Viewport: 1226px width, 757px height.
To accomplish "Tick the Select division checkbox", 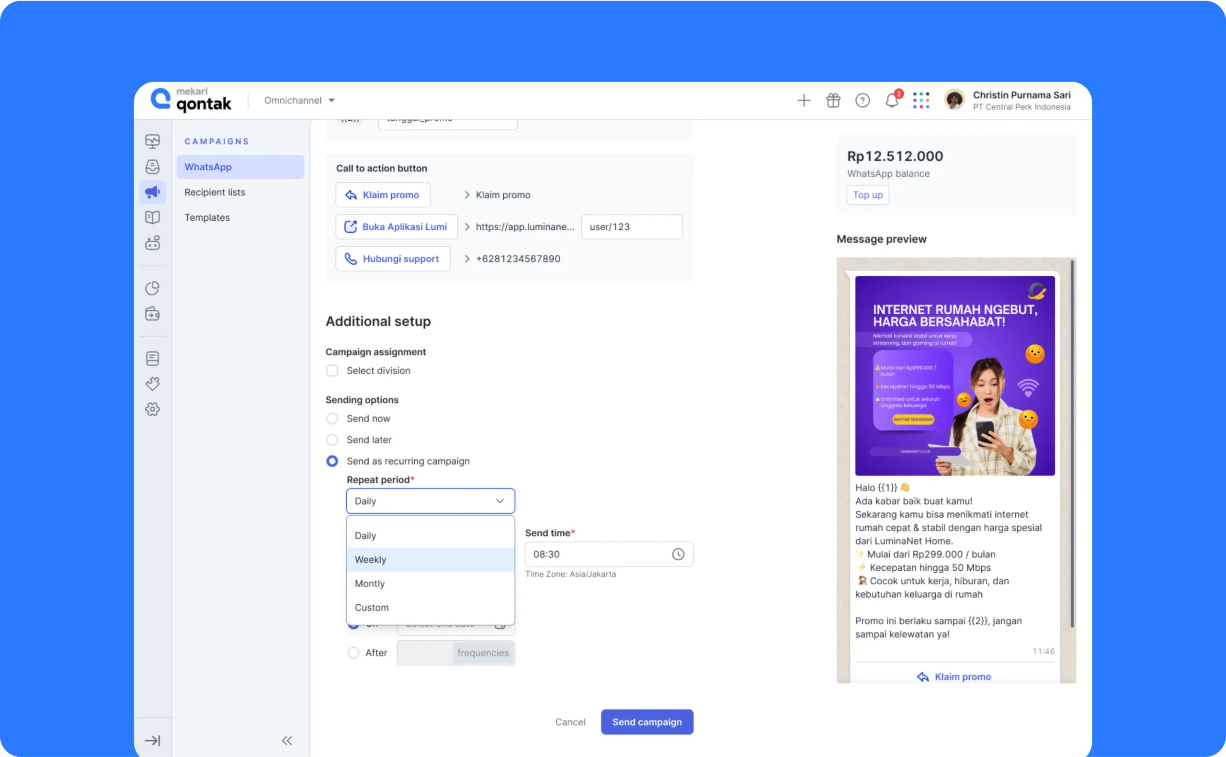I will pyautogui.click(x=332, y=371).
